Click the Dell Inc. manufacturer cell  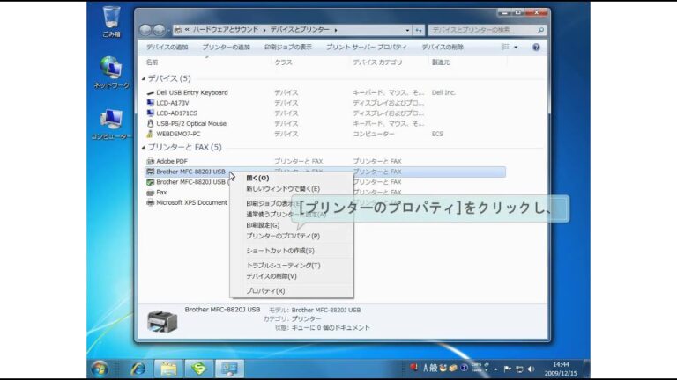[443, 92]
